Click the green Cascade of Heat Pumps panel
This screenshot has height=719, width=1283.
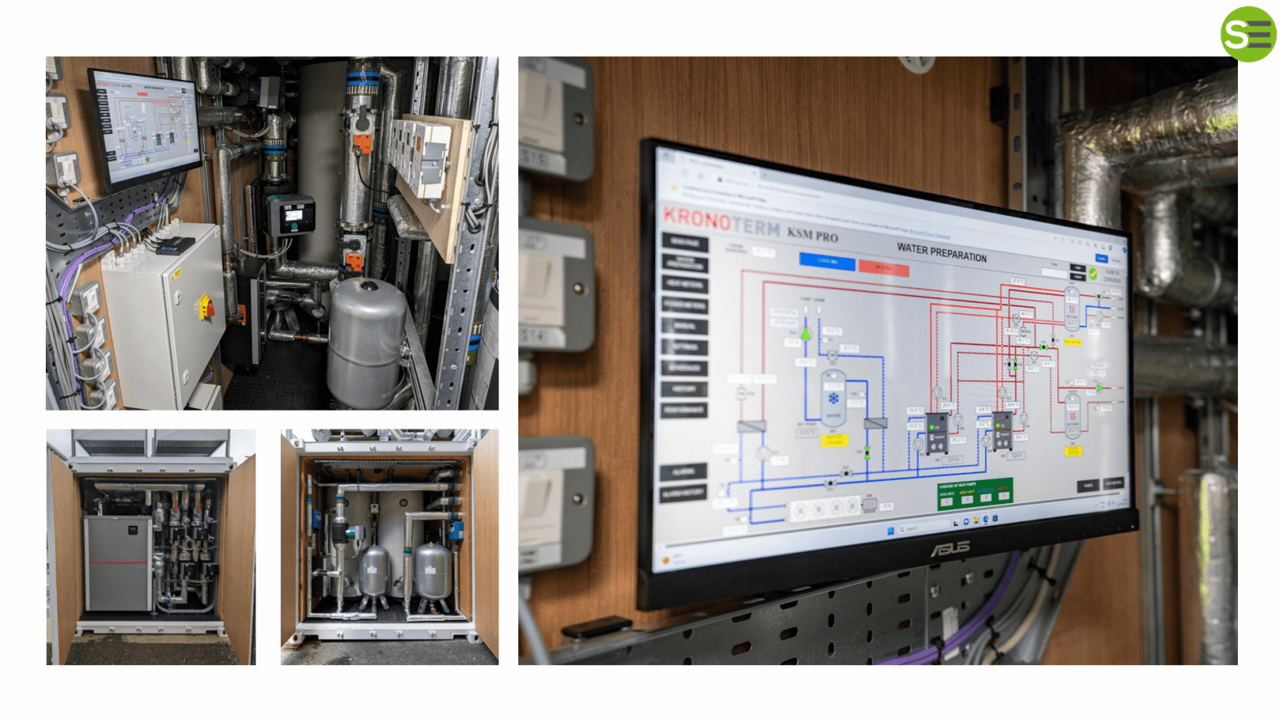(x=974, y=492)
